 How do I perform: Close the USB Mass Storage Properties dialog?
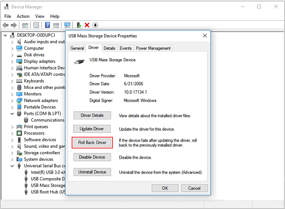[205, 36]
